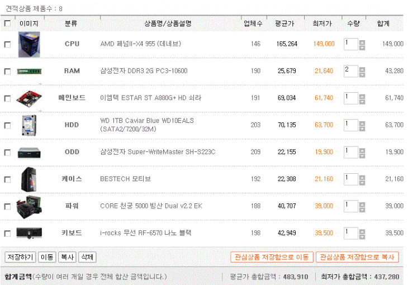This screenshot has height=285, width=408.
Task: Increase RAM quantity with up arrow
Action: (362, 69)
